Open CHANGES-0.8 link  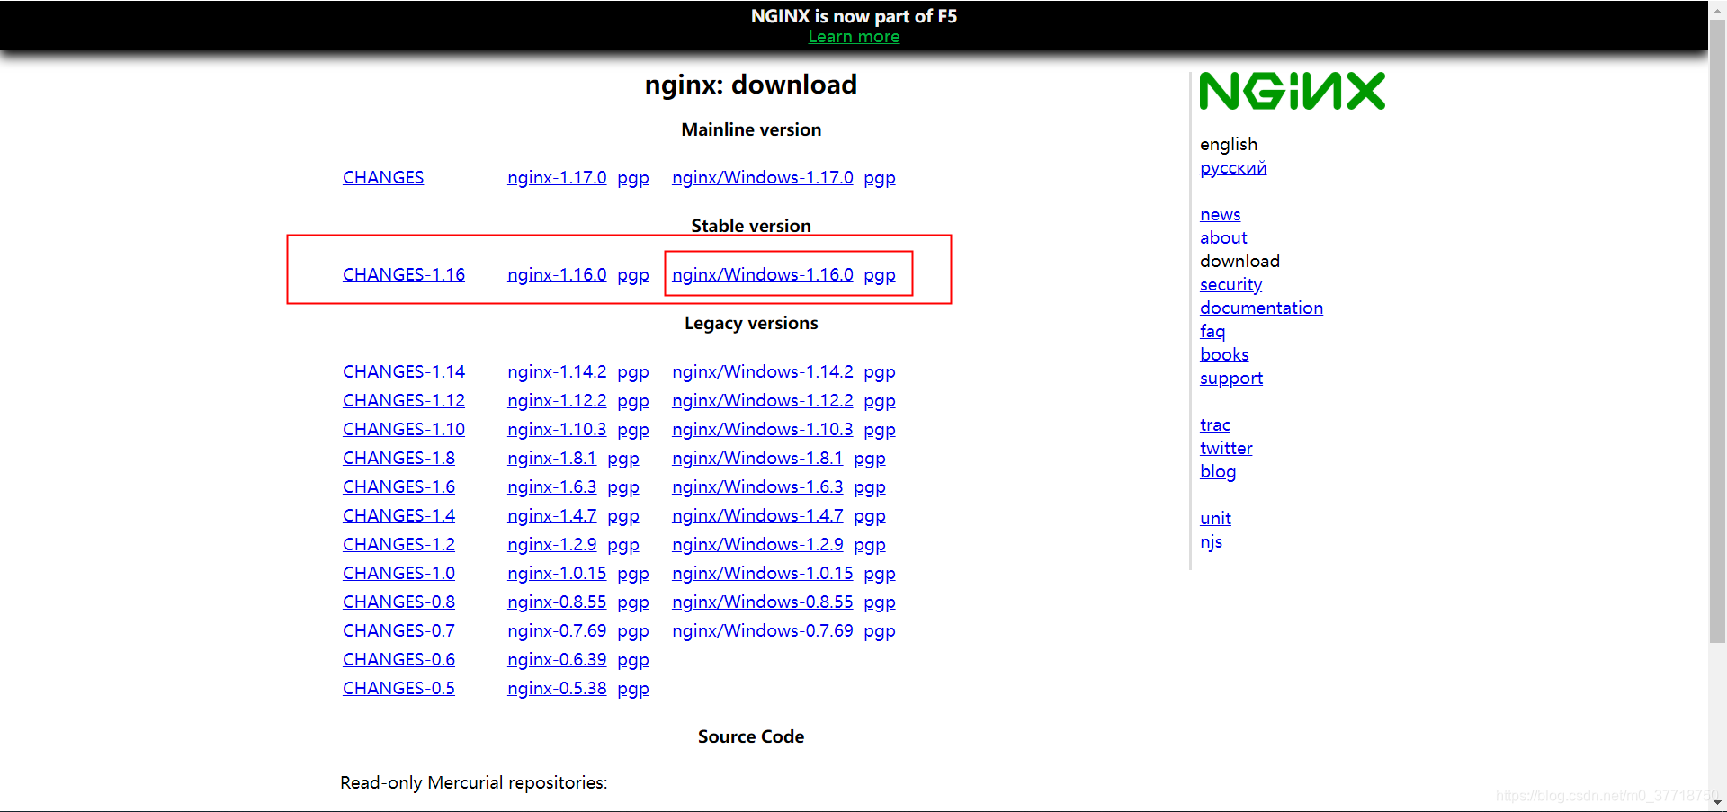(x=398, y=602)
